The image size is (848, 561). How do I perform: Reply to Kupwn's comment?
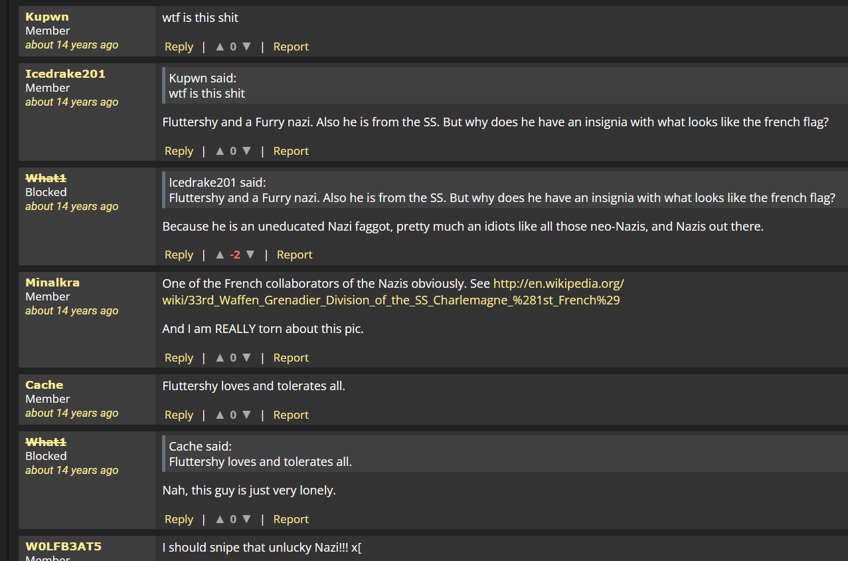click(179, 47)
